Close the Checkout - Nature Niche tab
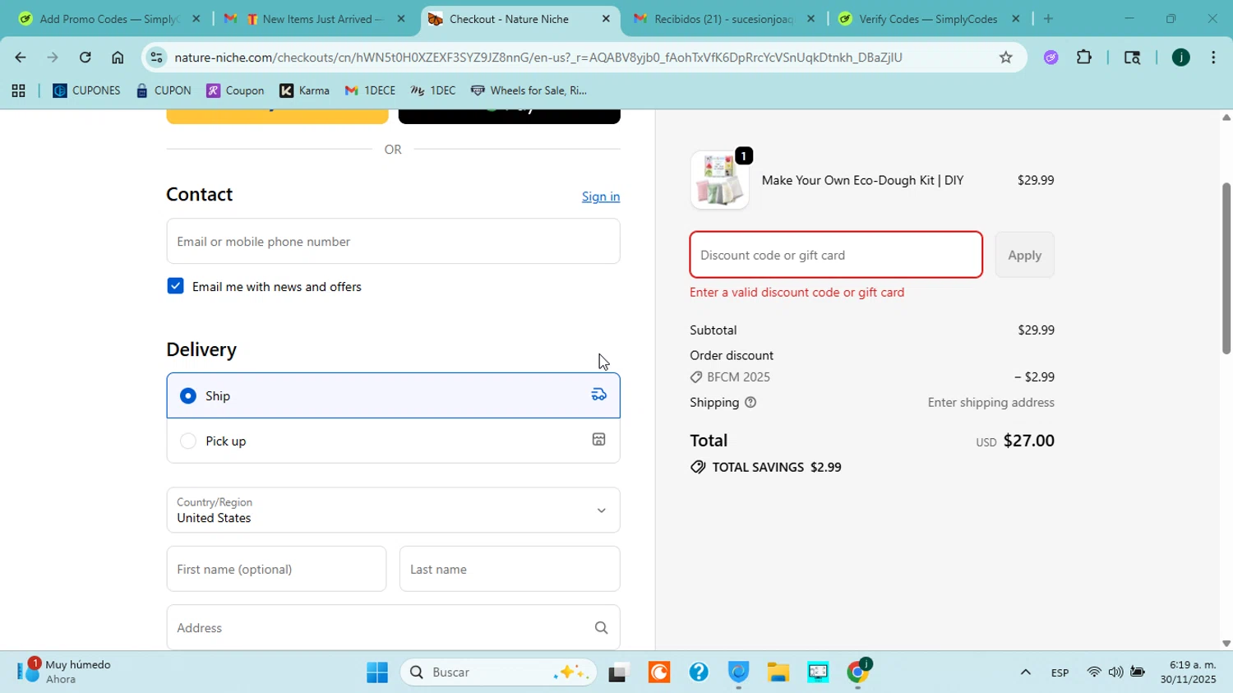 (606, 19)
